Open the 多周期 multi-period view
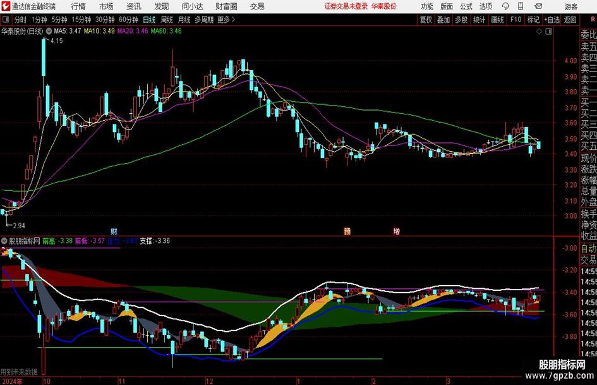This screenshot has width=597, height=385. click(204, 20)
